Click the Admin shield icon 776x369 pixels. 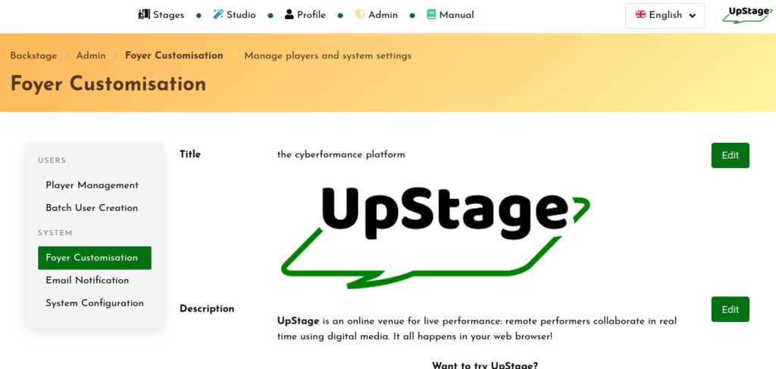coord(360,15)
